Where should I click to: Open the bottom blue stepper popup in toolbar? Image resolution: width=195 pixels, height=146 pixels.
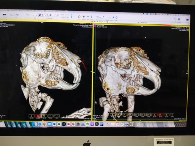click(72, 17)
